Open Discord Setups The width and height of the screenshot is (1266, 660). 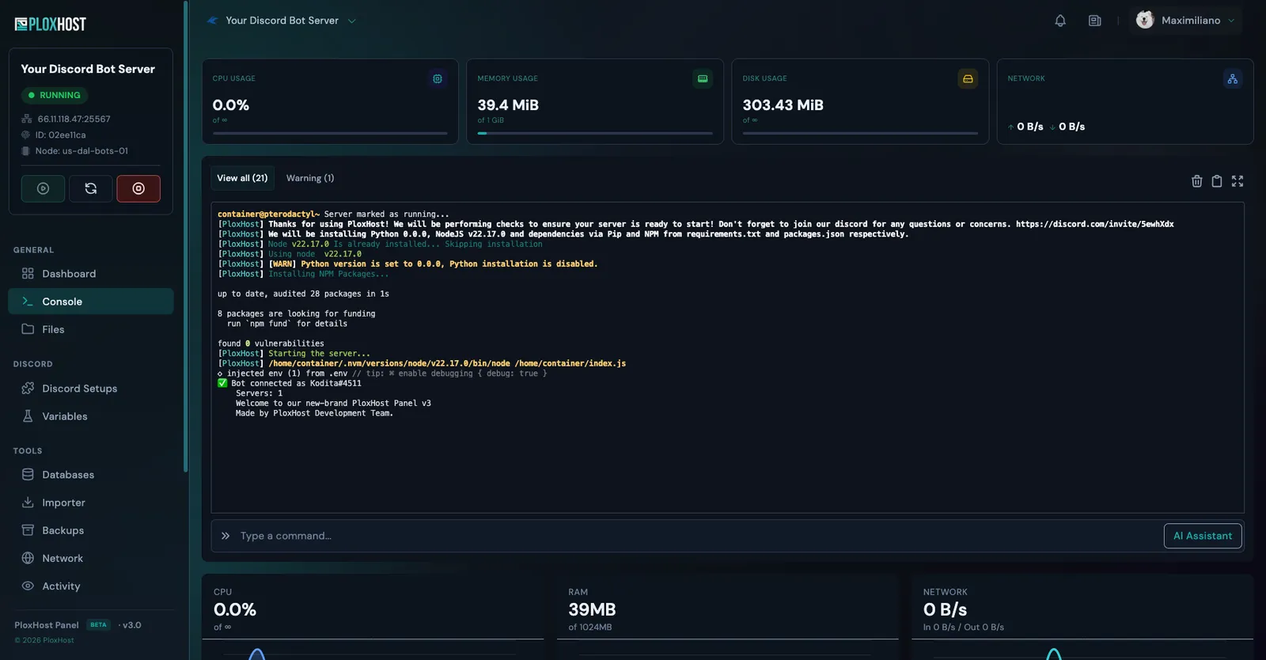coord(91,389)
